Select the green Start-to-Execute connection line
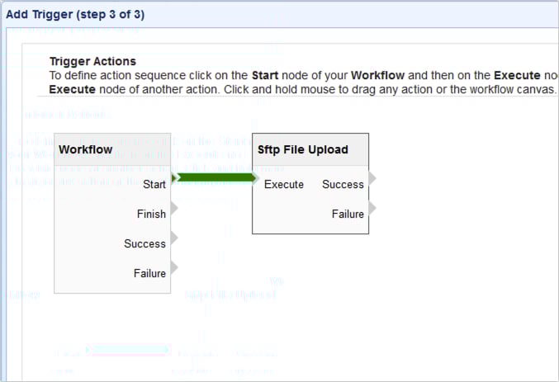The width and height of the screenshot is (559, 382). (216, 177)
